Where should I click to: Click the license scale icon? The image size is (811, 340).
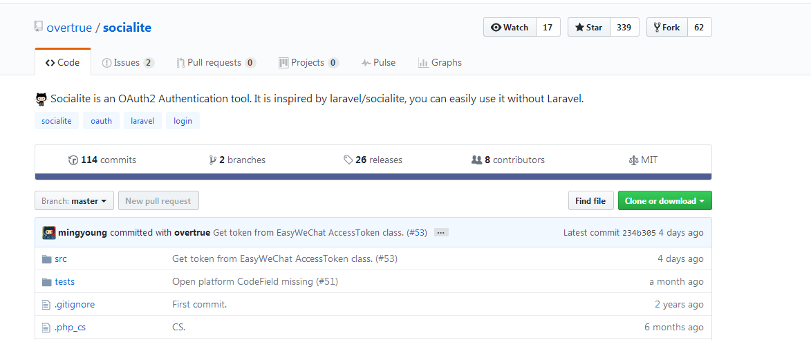point(633,160)
